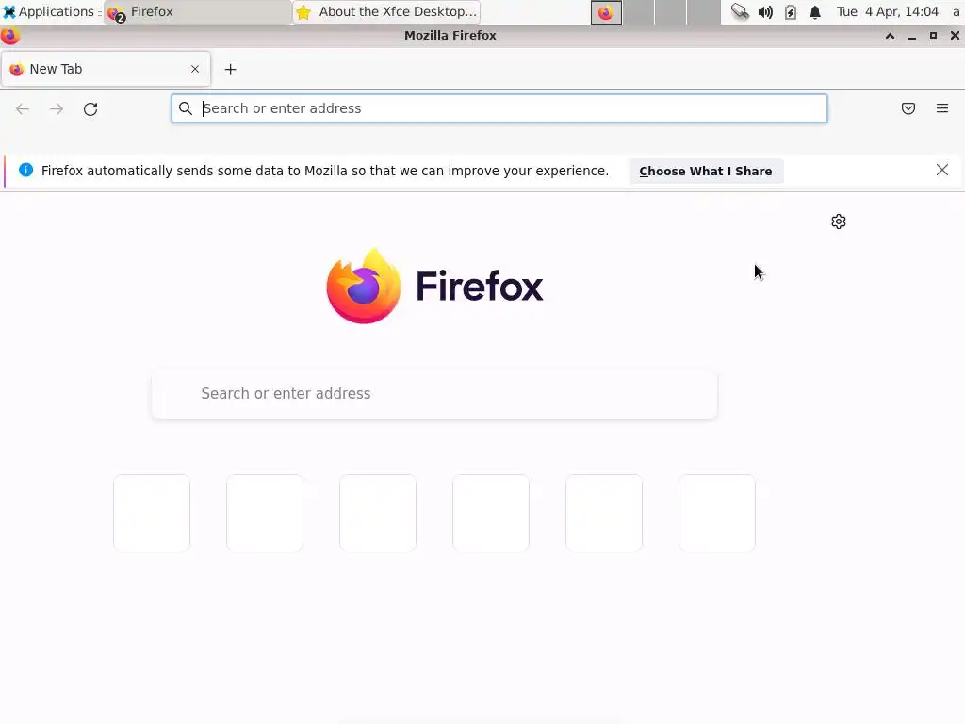Image resolution: width=965 pixels, height=724 pixels.
Task: Click the Firefox logo on page
Action: point(434,287)
